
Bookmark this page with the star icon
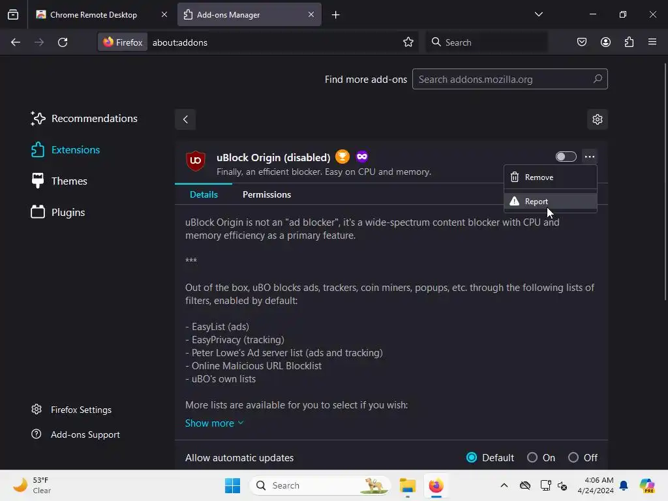pyautogui.click(x=408, y=42)
